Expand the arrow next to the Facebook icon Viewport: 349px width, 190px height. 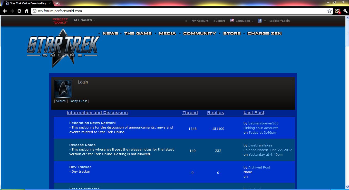pos(265,21)
